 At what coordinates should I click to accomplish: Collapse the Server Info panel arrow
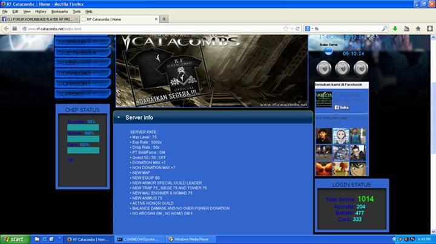point(119,118)
